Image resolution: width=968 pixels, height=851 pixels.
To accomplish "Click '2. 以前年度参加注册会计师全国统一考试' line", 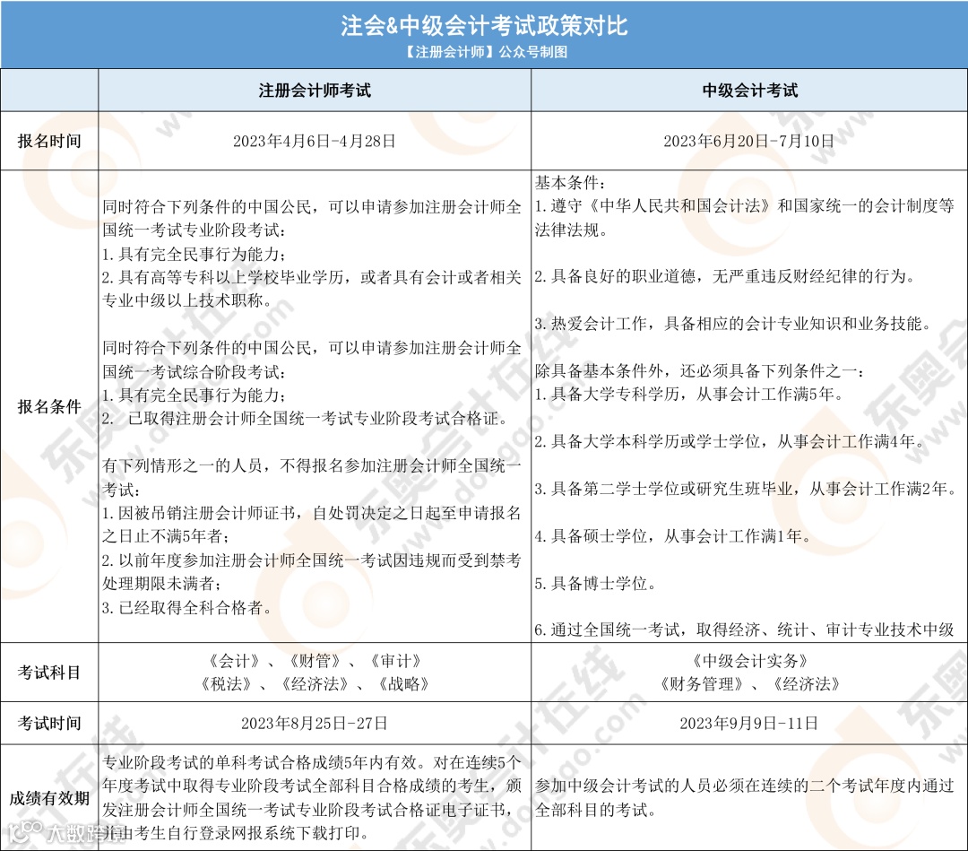I will pos(312,560).
